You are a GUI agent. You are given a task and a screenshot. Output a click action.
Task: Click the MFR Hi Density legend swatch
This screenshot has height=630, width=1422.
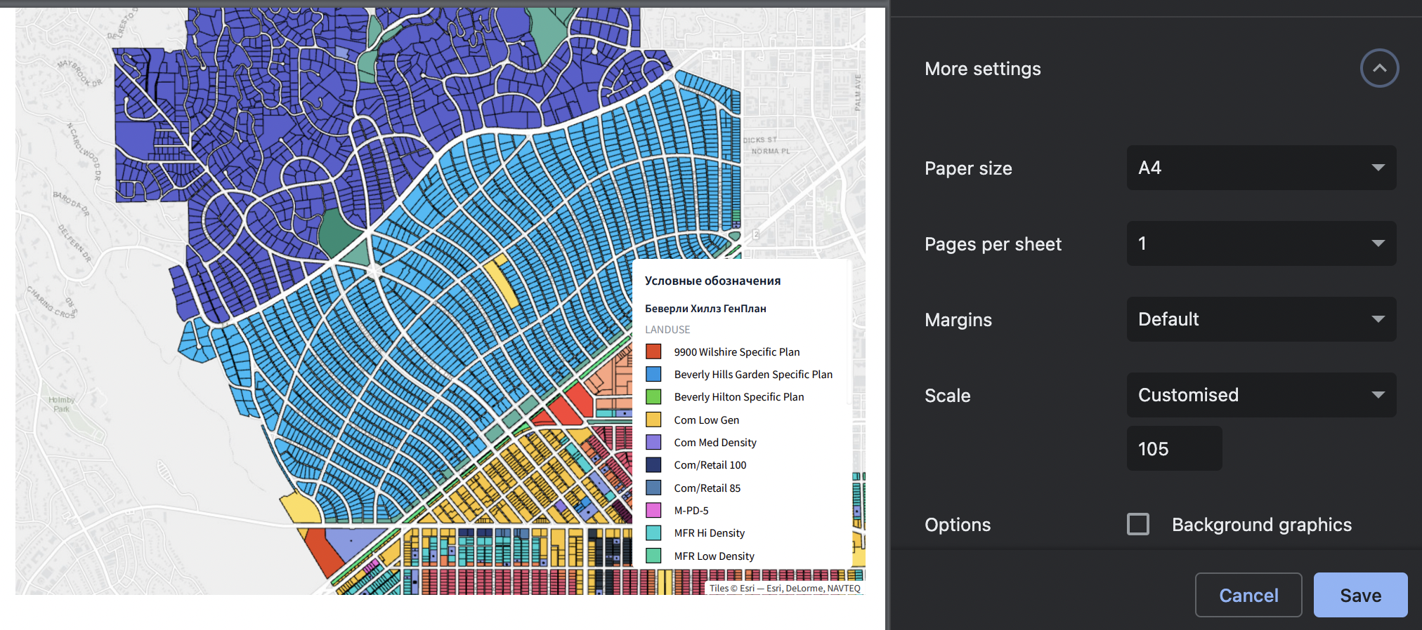click(653, 532)
